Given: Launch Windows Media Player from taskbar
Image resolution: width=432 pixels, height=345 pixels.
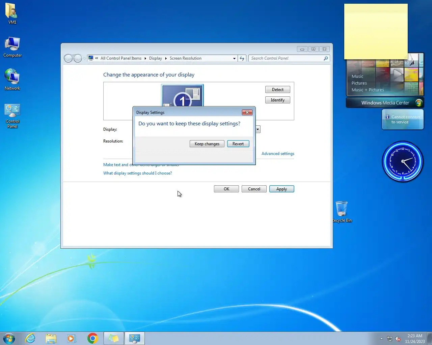Looking at the screenshot, I should [x=72, y=338].
